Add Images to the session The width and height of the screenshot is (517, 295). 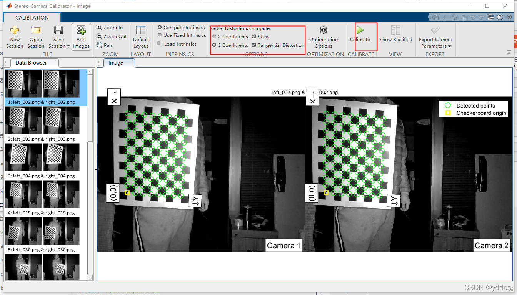tap(81, 37)
